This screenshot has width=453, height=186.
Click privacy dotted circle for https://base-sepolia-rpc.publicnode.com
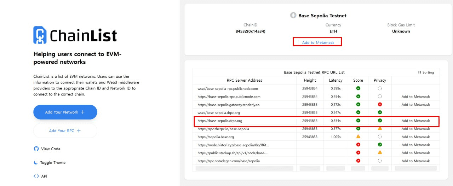click(x=380, y=97)
